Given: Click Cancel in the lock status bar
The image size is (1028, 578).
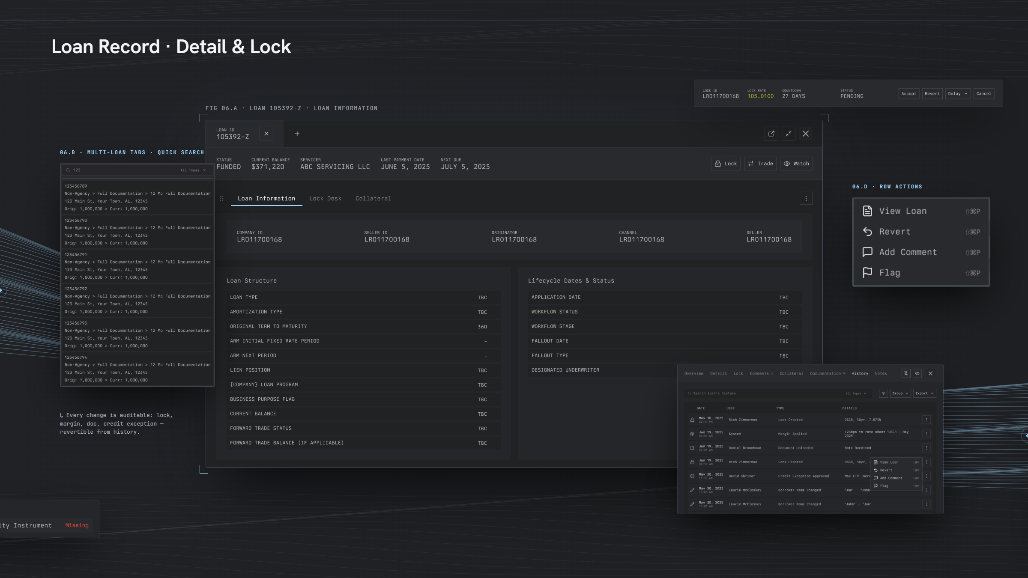Looking at the screenshot, I should 984,93.
